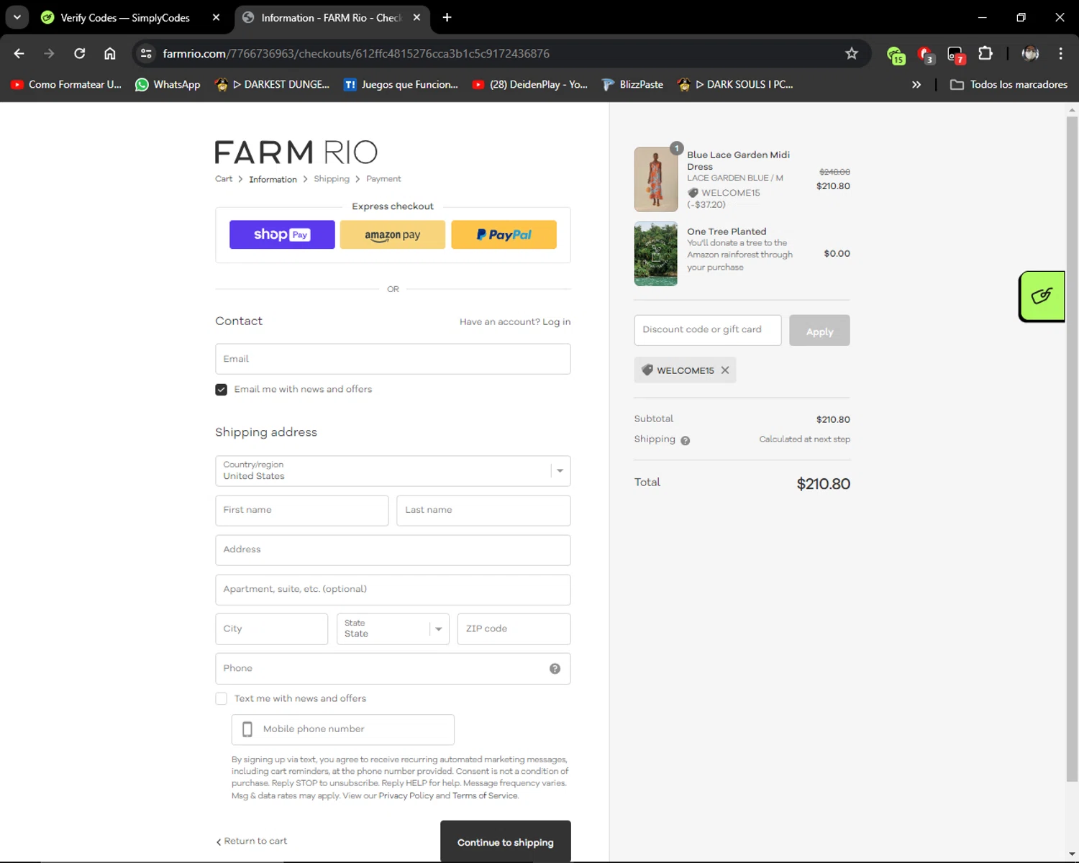Check Text me with news and offers
This screenshot has width=1079, height=863.
click(222, 698)
